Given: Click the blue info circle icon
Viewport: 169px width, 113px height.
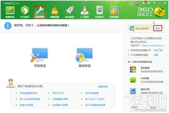Looking at the screenshot, I should point(8,26).
